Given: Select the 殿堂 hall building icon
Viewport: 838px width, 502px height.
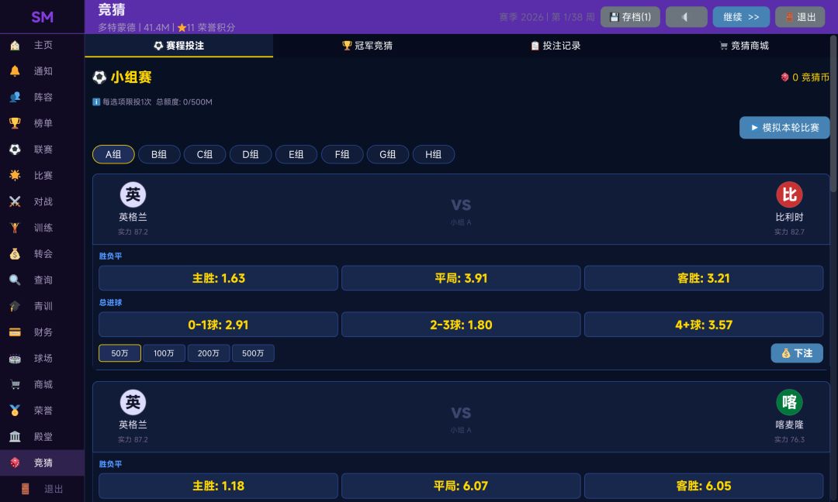Looking at the screenshot, I should click(15, 437).
